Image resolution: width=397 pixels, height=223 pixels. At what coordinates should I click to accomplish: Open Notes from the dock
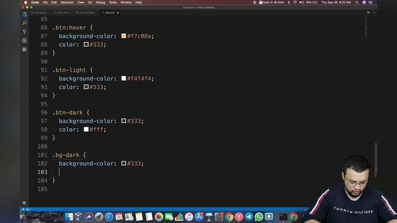point(139,217)
